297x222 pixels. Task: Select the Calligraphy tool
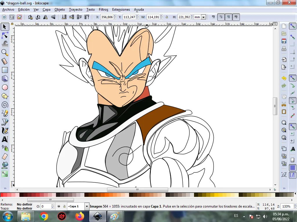pos(5,131)
